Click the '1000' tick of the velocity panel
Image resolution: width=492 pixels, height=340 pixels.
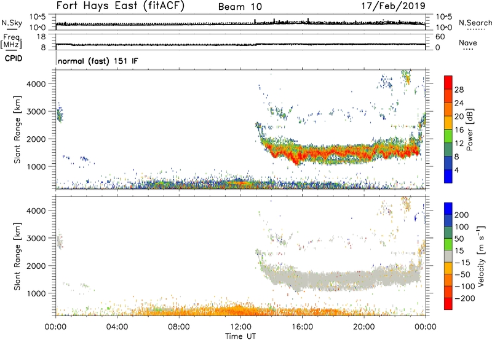36,293
